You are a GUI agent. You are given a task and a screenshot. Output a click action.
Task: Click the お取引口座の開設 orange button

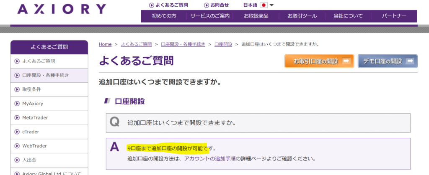[x=319, y=61]
